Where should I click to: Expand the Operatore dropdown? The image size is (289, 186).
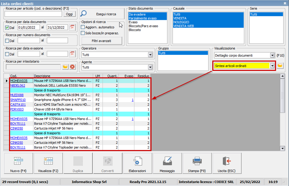pos(150,55)
